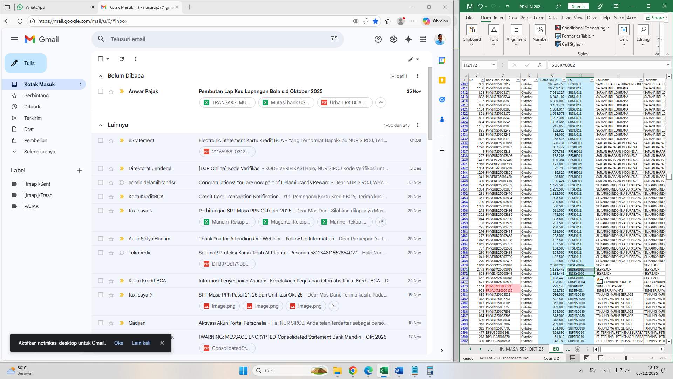This screenshot has width=673, height=379.
Task: Open Google Calendar in Gmail side panel
Action: point(442,60)
